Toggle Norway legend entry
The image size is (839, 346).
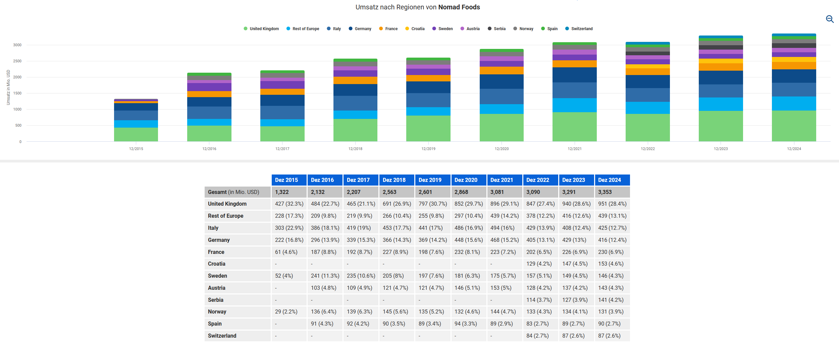(523, 29)
